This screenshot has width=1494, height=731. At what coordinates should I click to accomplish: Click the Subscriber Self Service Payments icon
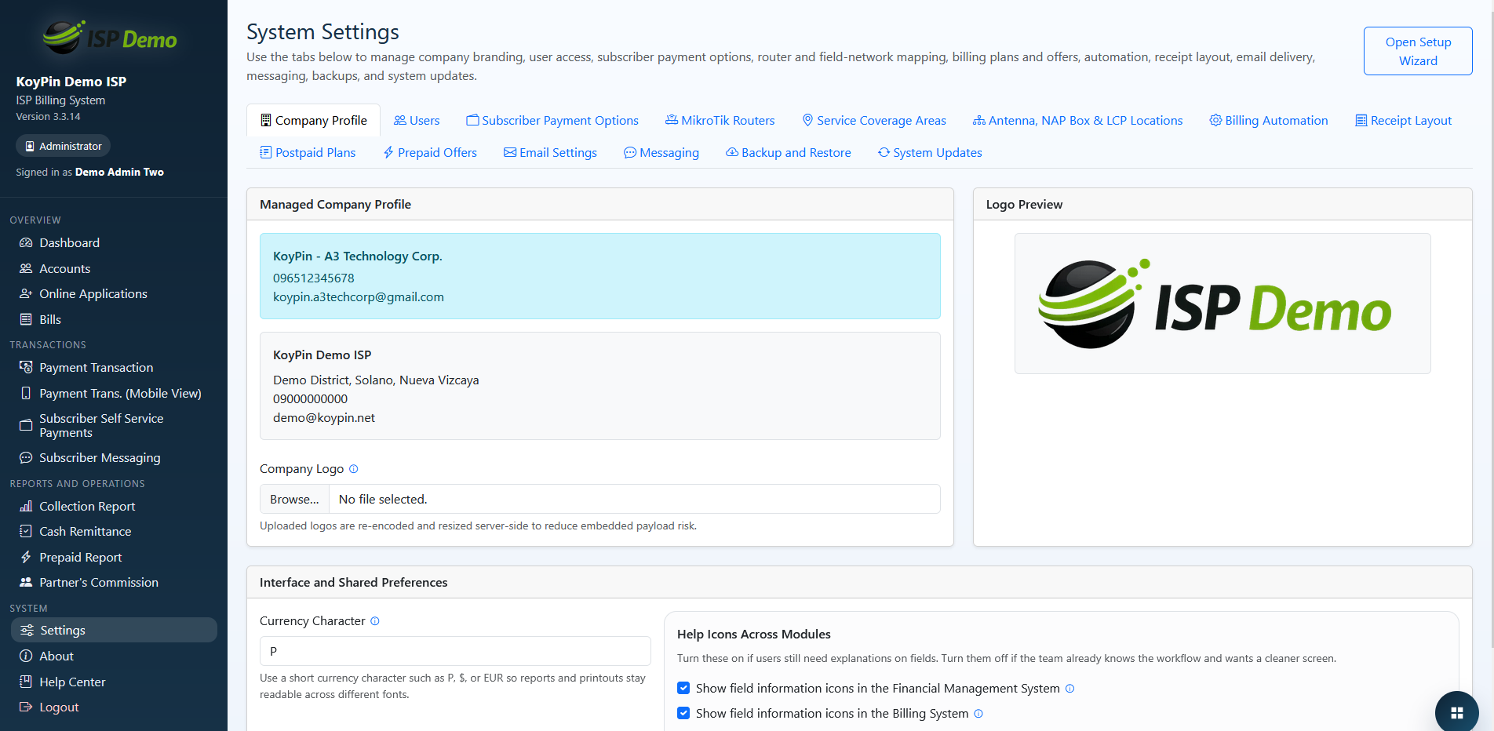tap(26, 425)
